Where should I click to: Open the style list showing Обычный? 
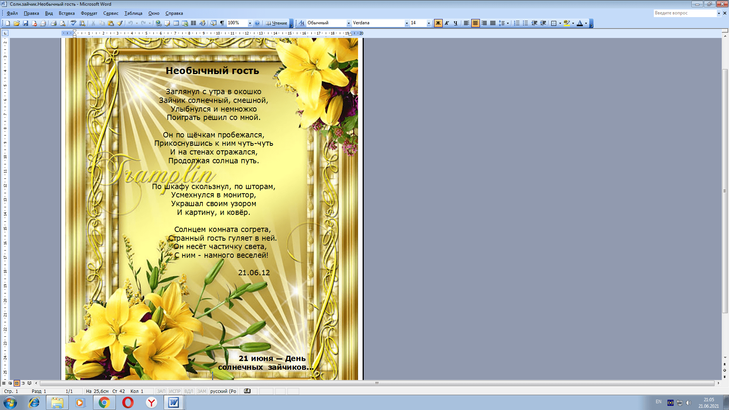click(x=349, y=23)
